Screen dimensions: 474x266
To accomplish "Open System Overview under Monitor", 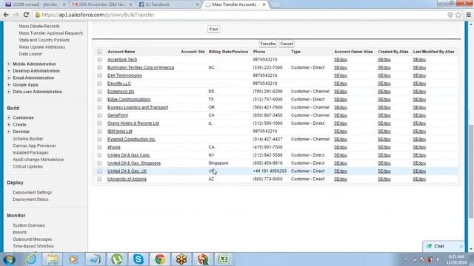I will pos(29,225).
